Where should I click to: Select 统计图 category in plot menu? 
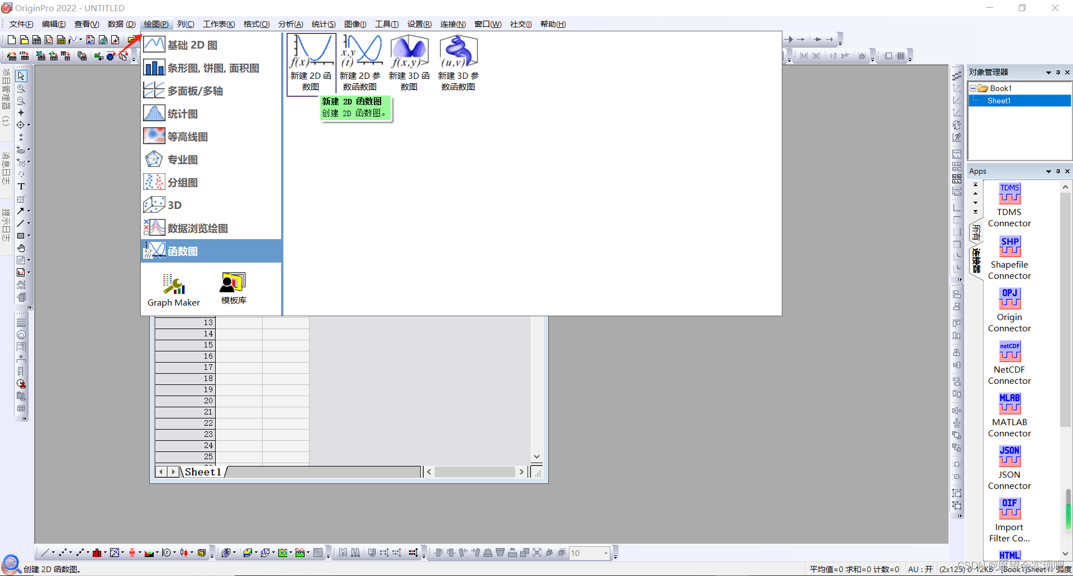click(x=211, y=113)
